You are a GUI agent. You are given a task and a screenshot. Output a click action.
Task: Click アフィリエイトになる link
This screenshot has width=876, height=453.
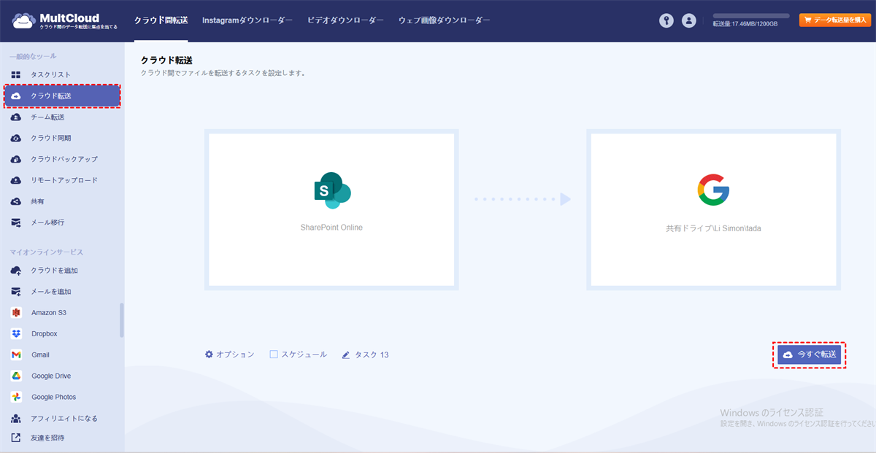click(x=64, y=419)
